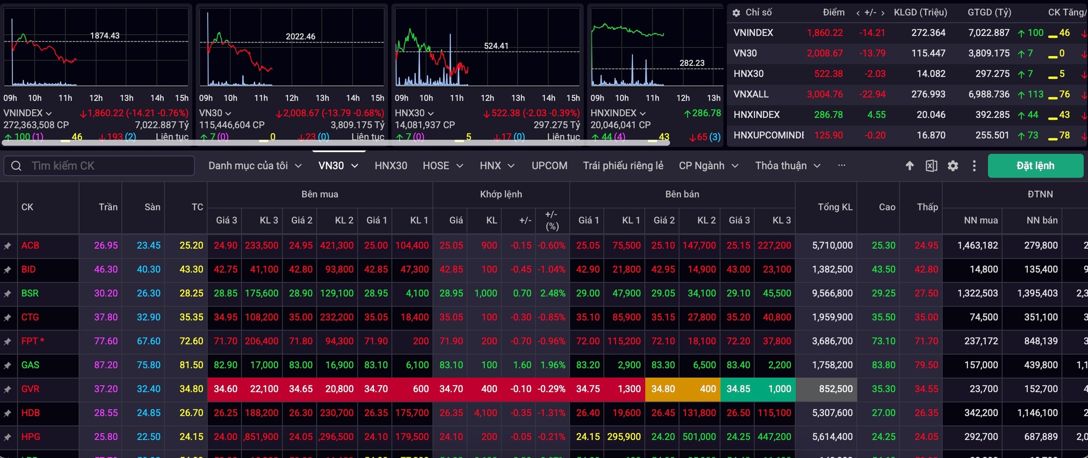Screen dimensions: 1088x458
Task: Switch to Trái phiếu riêng lẻ tab
Action: click(623, 166)
